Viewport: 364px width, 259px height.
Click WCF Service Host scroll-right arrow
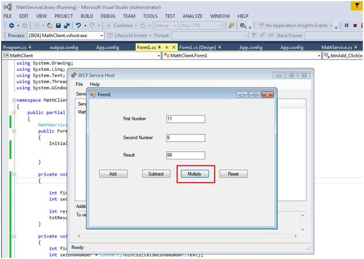(296, 236)
